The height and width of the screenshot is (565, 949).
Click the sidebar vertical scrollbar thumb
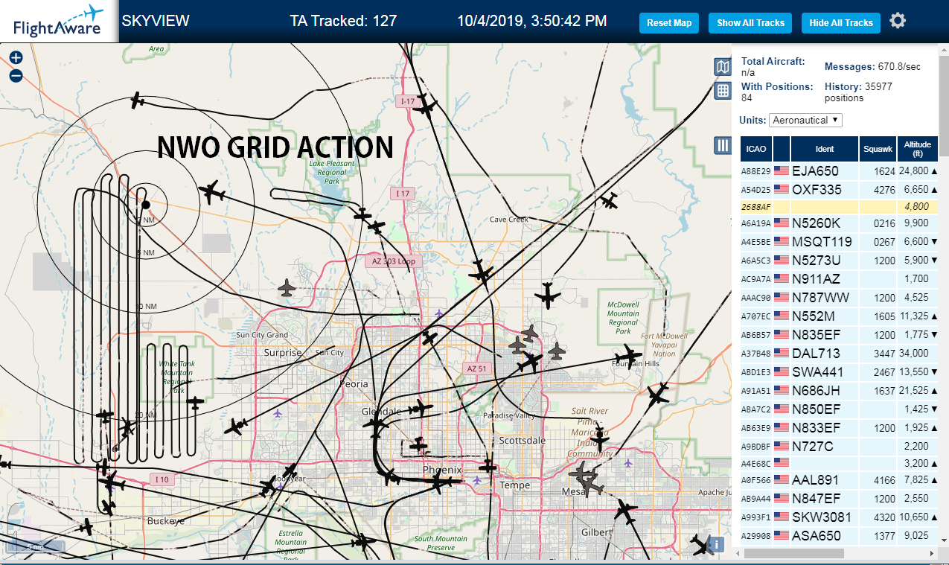[944, 104]
